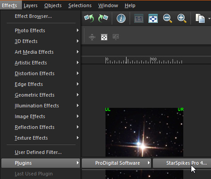Image resolution: width=211 pixels, height=179 pixels.
Task: Expand Art Media Effects submenu
Action: [41, 52]
